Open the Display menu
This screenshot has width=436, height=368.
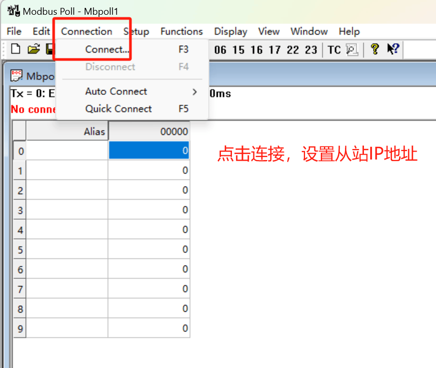[230, 32]
